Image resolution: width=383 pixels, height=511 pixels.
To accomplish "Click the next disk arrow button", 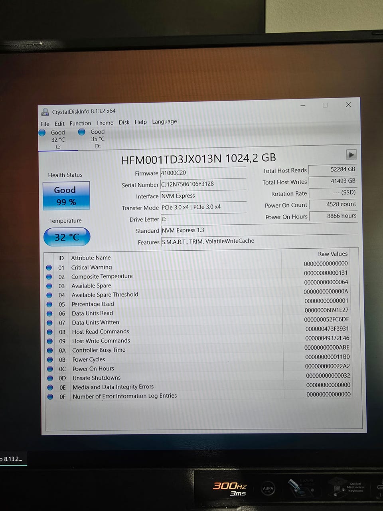I will (351, 154).
